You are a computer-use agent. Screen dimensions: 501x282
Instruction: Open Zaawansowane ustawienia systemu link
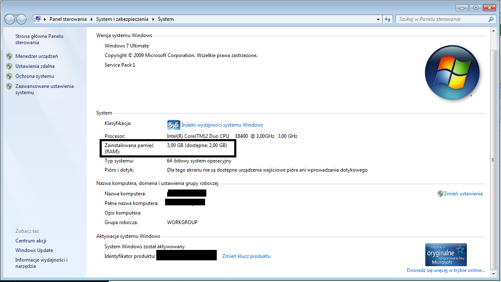coord(45,89)
